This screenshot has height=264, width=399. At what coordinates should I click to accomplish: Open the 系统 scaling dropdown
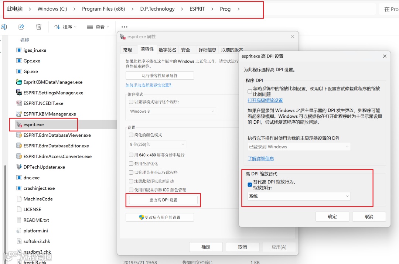(x=299, y=196)
